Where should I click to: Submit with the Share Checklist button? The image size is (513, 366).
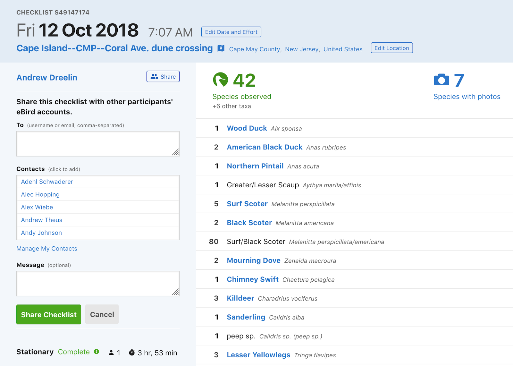(49, 314)
